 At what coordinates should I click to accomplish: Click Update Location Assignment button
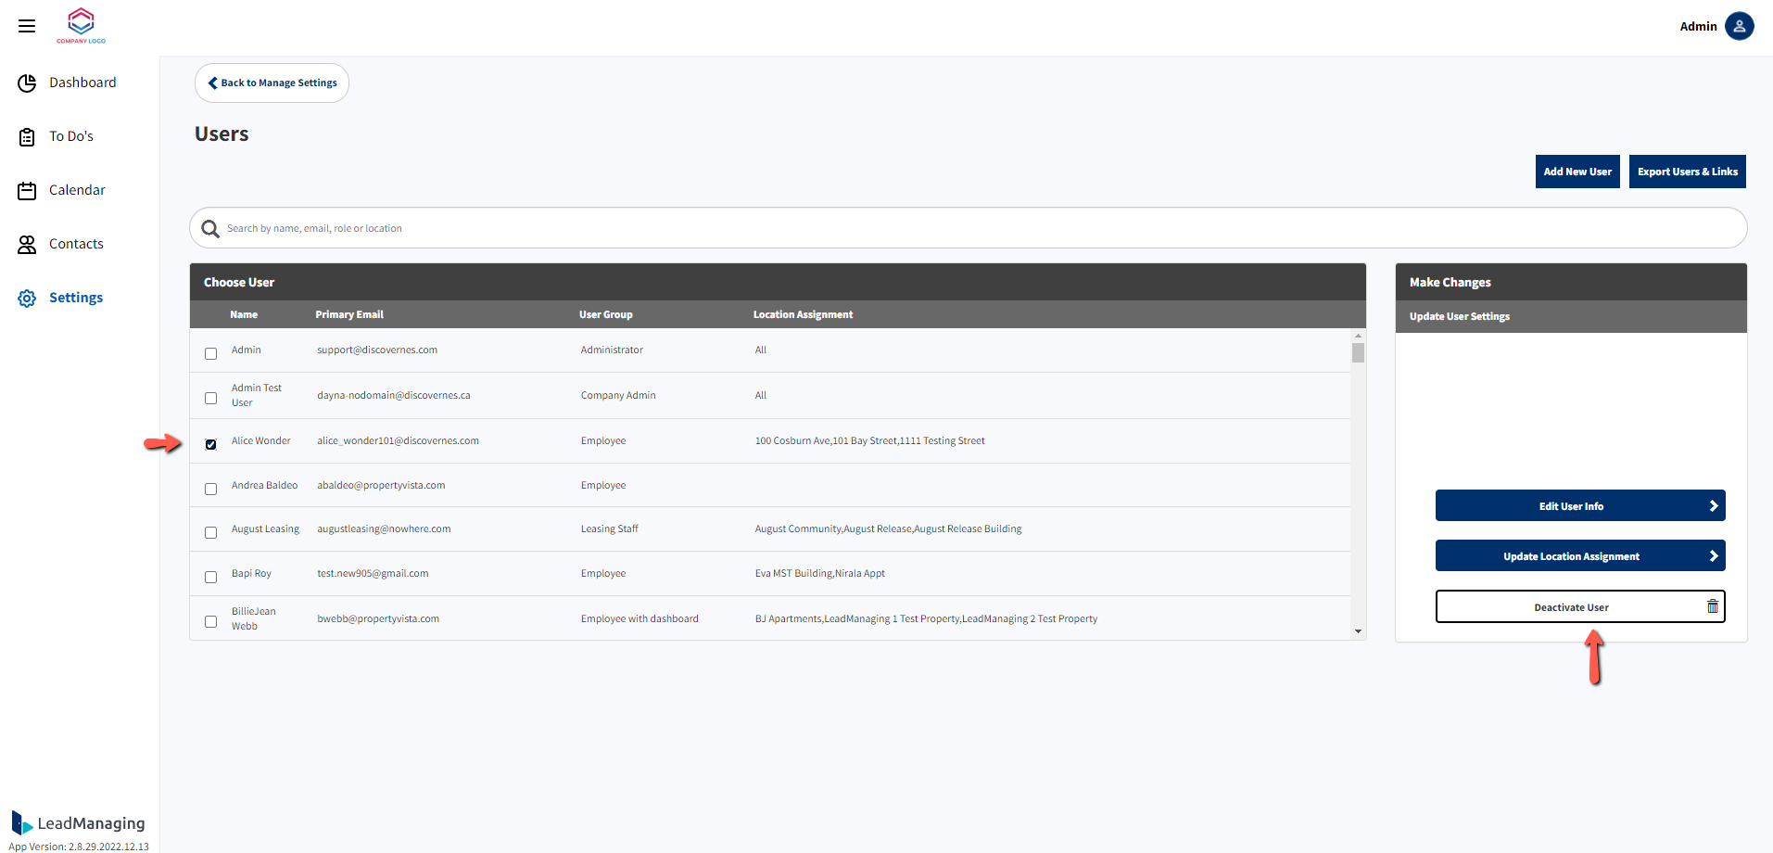coord(1580,556)
